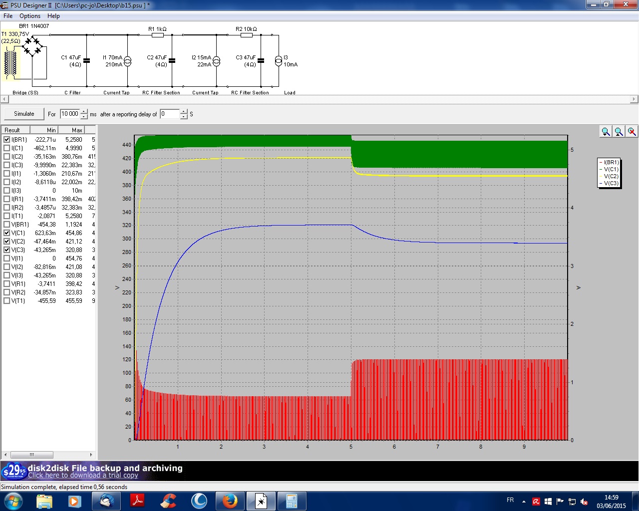
Task: Click the BR1 bridge rectifier diode symbol
Action: pos(33,45)
